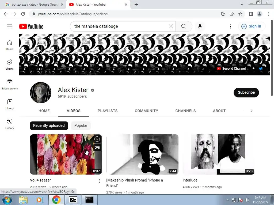Open the YouTube hamburger guide menu

10,26
